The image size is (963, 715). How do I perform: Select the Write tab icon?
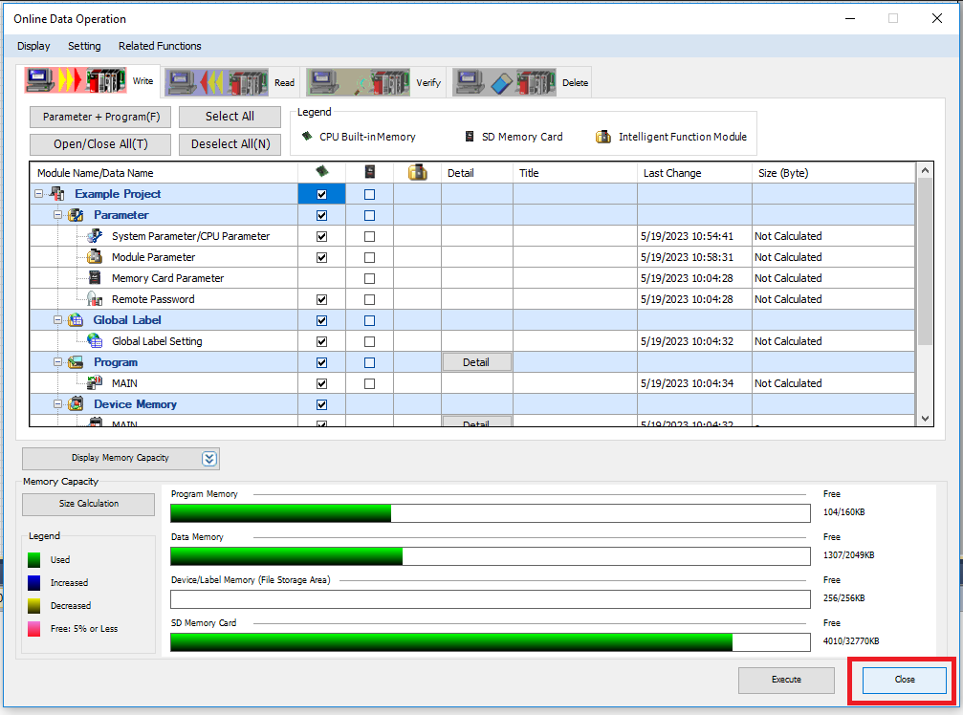pos(75,80)
